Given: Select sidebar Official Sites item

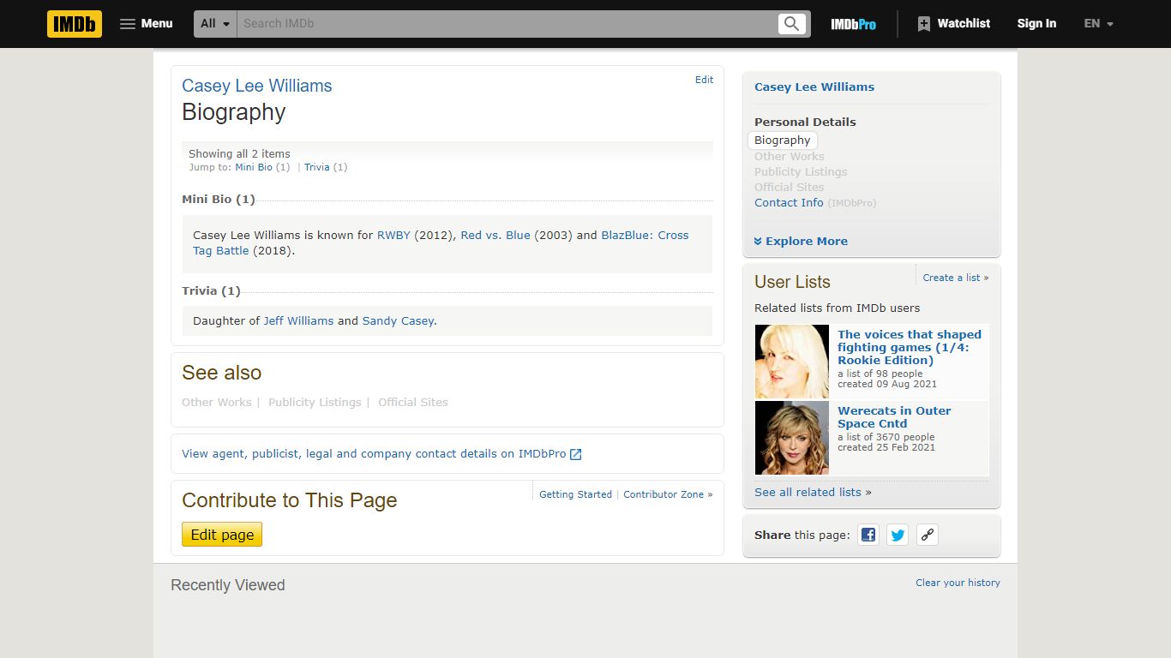Looking at the screenshot, I should tap(790, 188).
